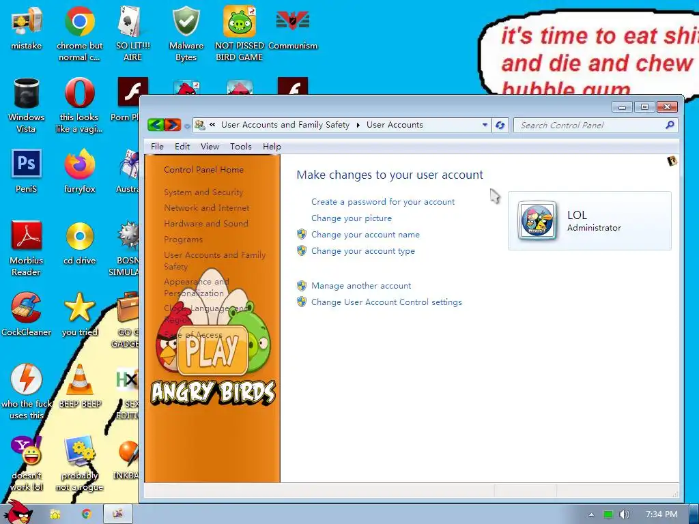Go to Control Panel Home
Viewport: 699px width, 524px height.
[x=203, y=170]
